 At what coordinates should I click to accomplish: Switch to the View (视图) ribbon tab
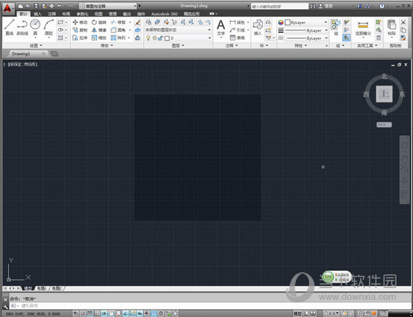coord(98,14)
